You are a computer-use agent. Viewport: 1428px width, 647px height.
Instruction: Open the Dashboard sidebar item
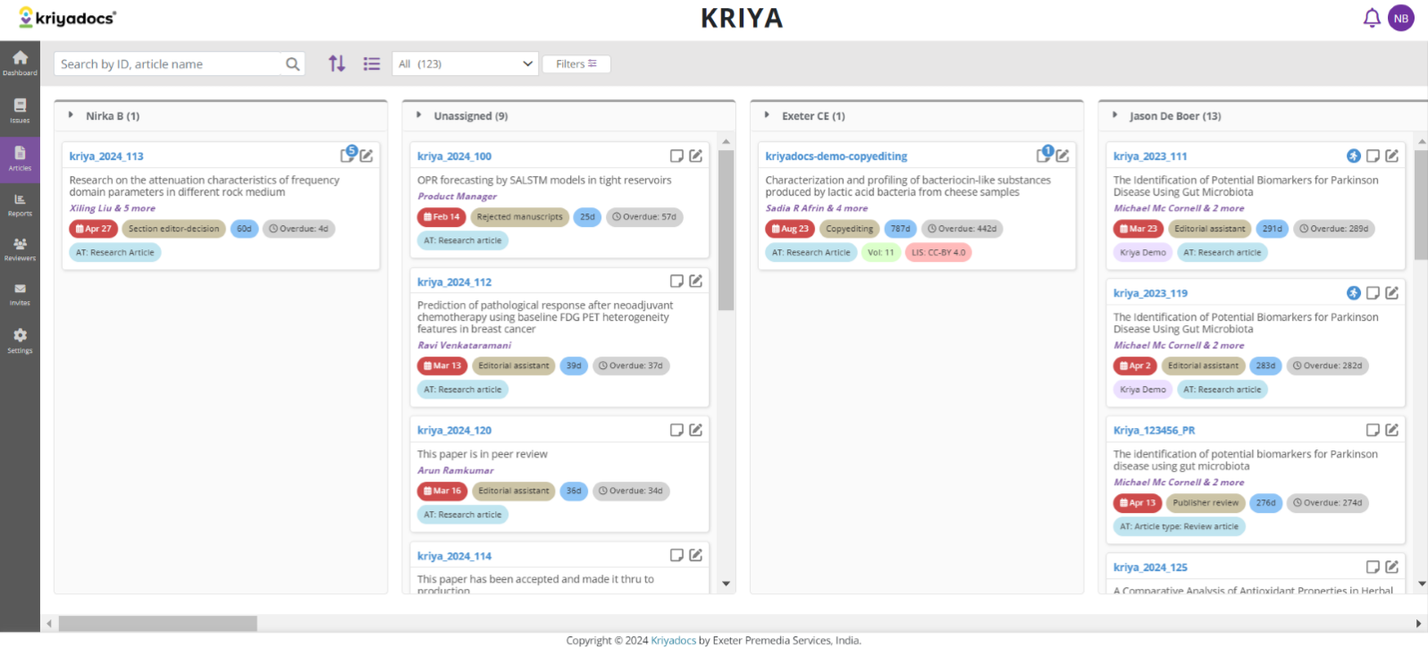tap(20, 63)
